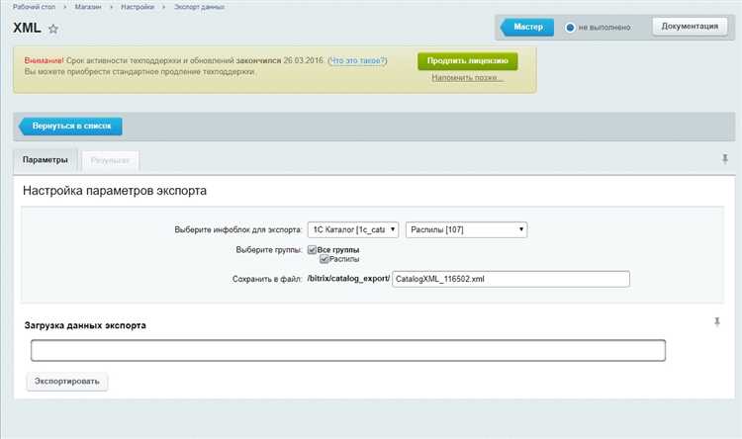Viewport: 742px width, 439px height.
Task: Check the 'Все группы' checkbox
Action: click(312, 249)
